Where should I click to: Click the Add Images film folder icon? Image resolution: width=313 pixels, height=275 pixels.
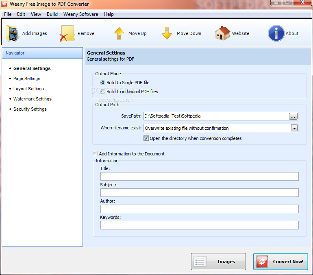click(x=12, y=33)
